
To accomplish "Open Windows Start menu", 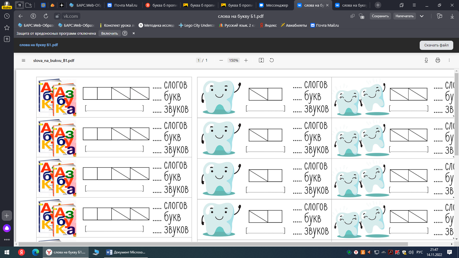I will click(7, 252).
